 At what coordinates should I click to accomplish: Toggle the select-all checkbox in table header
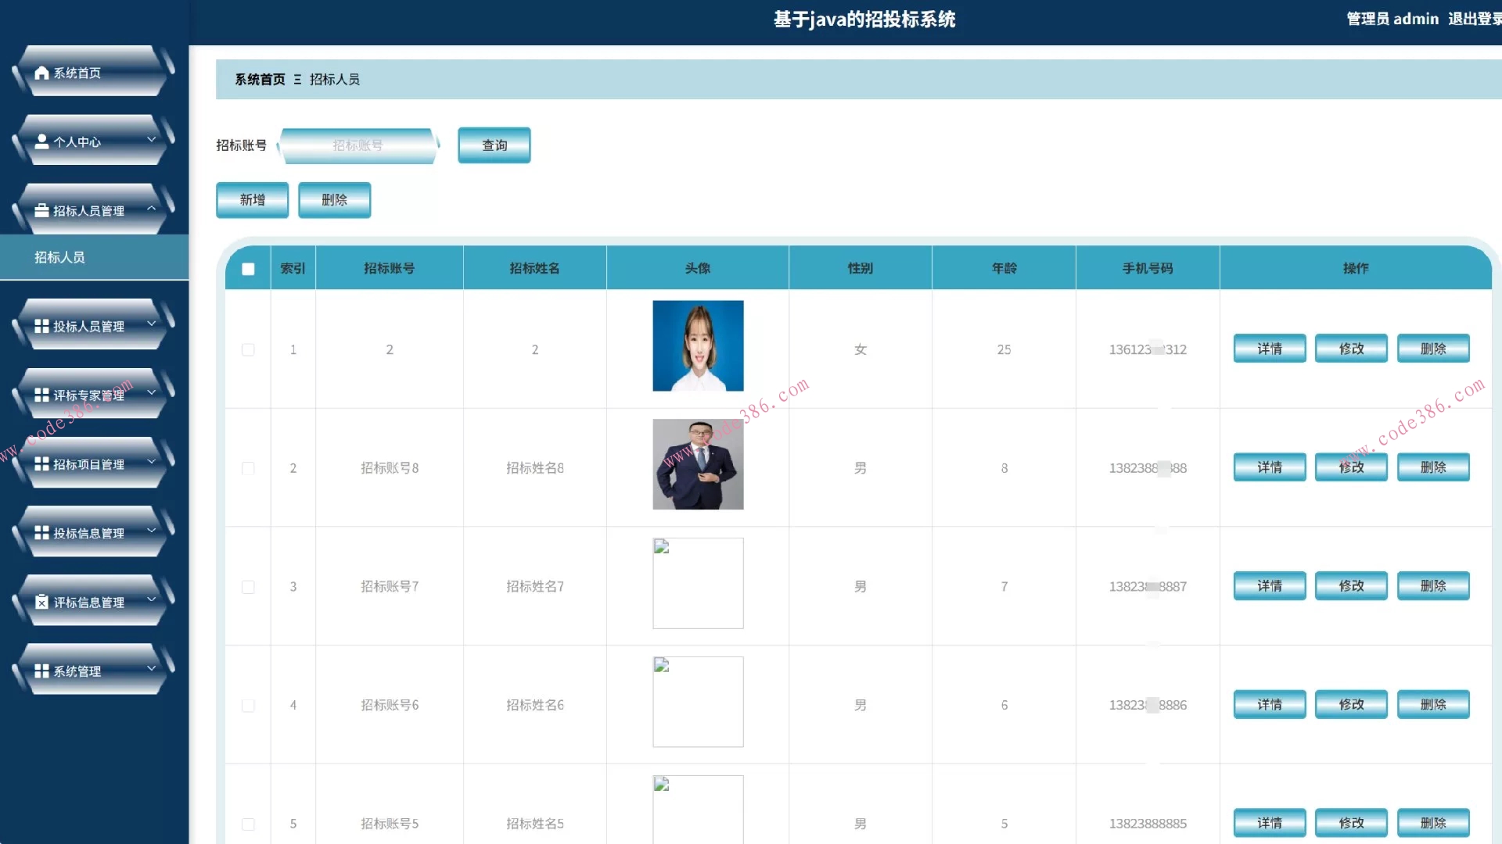point(248,269)
